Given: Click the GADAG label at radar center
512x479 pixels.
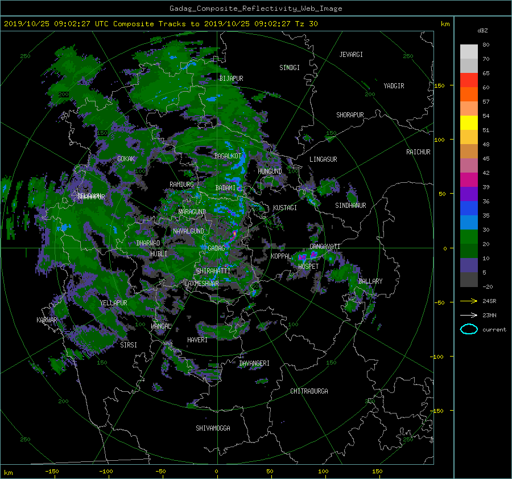Looking at the screenshot, I should (x=216, y=248).
